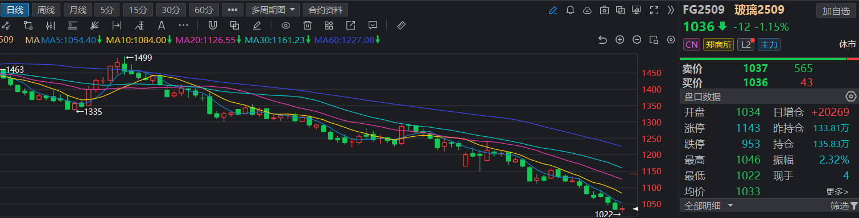Switch to 月线 monthly period tab
This screenshot has width=859, height=218.
click(x=77, y=10)
